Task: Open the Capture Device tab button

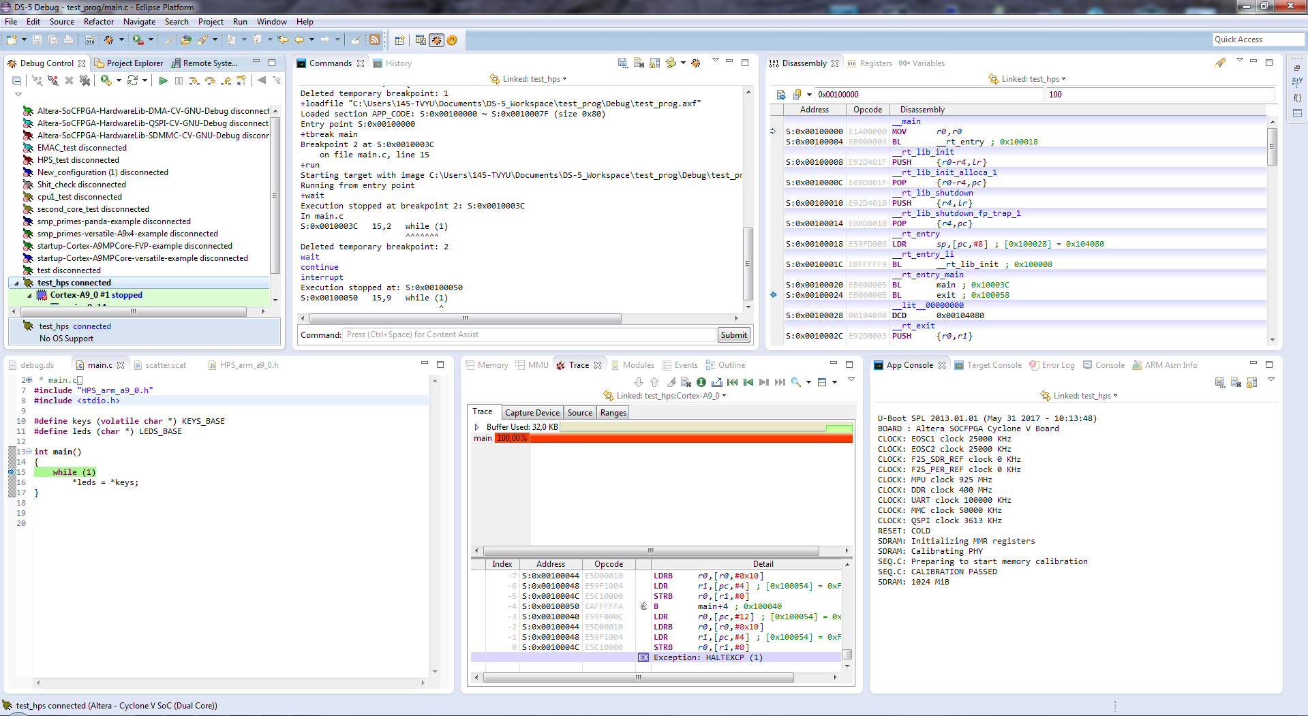Action: (x=532, y=413)
